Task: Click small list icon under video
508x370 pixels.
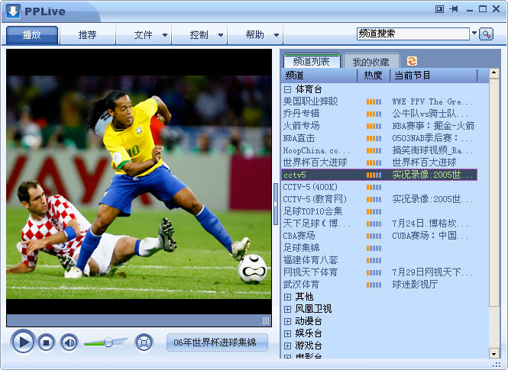Action: point(266,320)
